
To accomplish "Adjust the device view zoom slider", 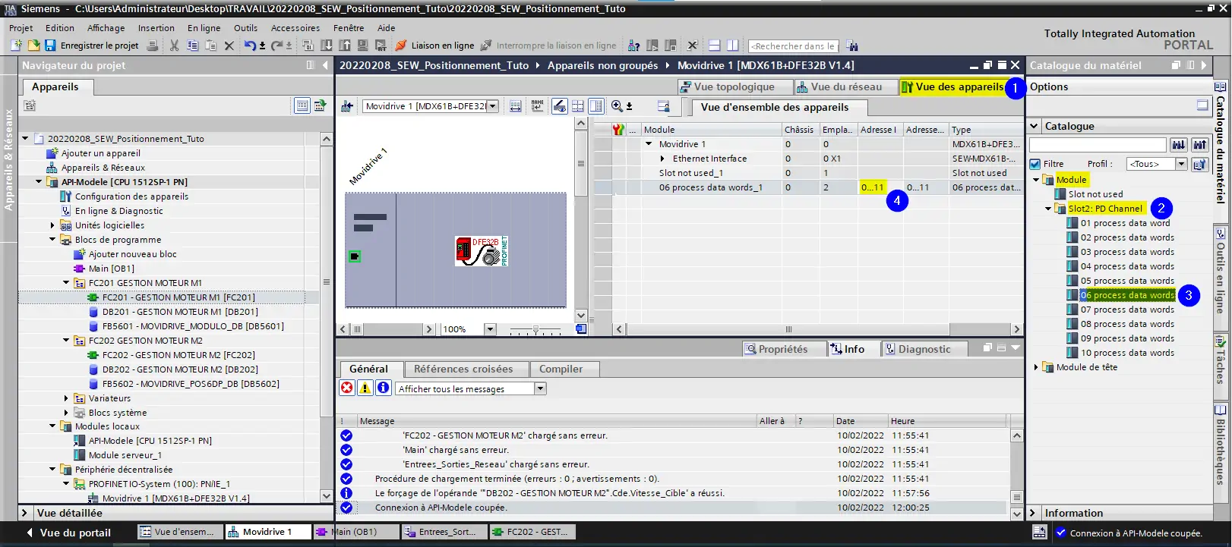I will (535, 329).
